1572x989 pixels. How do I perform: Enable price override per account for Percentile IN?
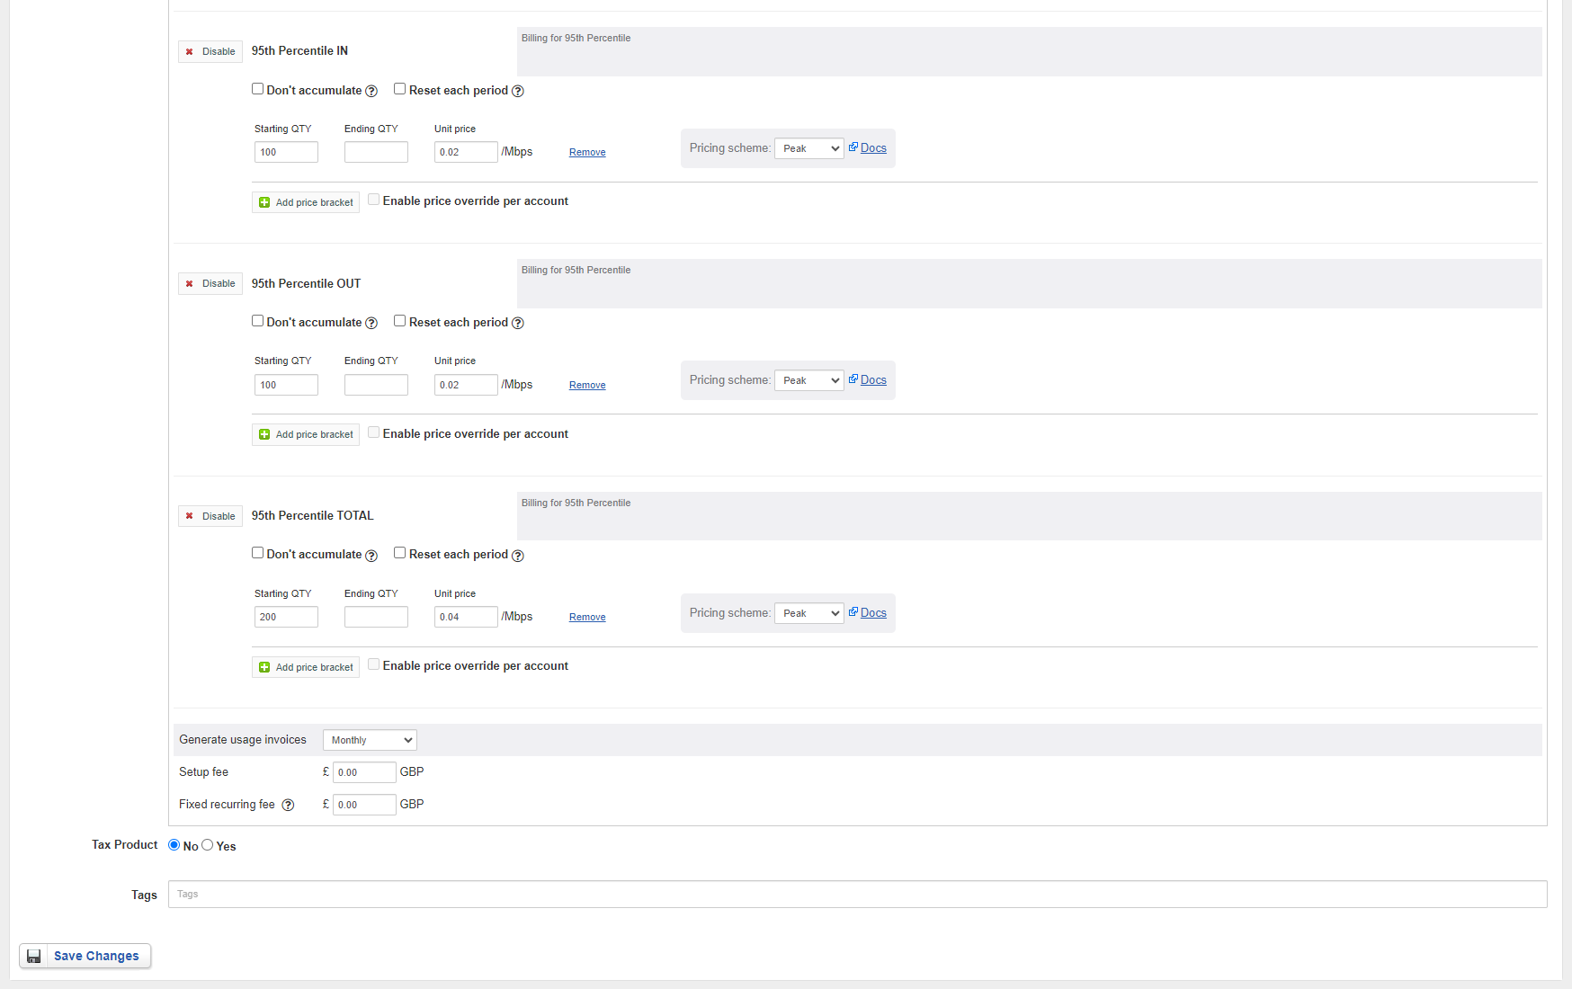373,200
